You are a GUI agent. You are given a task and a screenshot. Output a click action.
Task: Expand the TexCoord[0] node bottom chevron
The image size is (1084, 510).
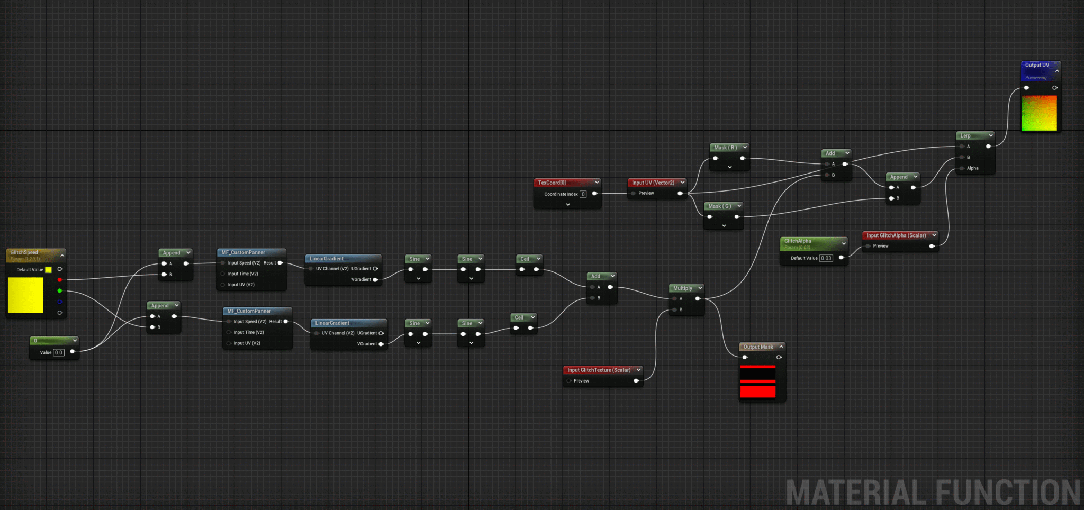(568, 205)
